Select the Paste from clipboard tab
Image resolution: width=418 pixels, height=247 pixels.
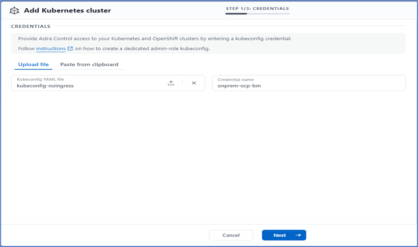(x=89, y=65)
